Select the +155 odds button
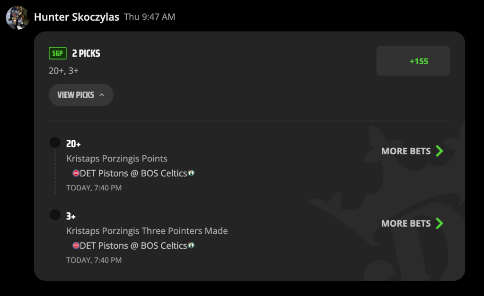 pyautogui.click(x=413, y=61)
